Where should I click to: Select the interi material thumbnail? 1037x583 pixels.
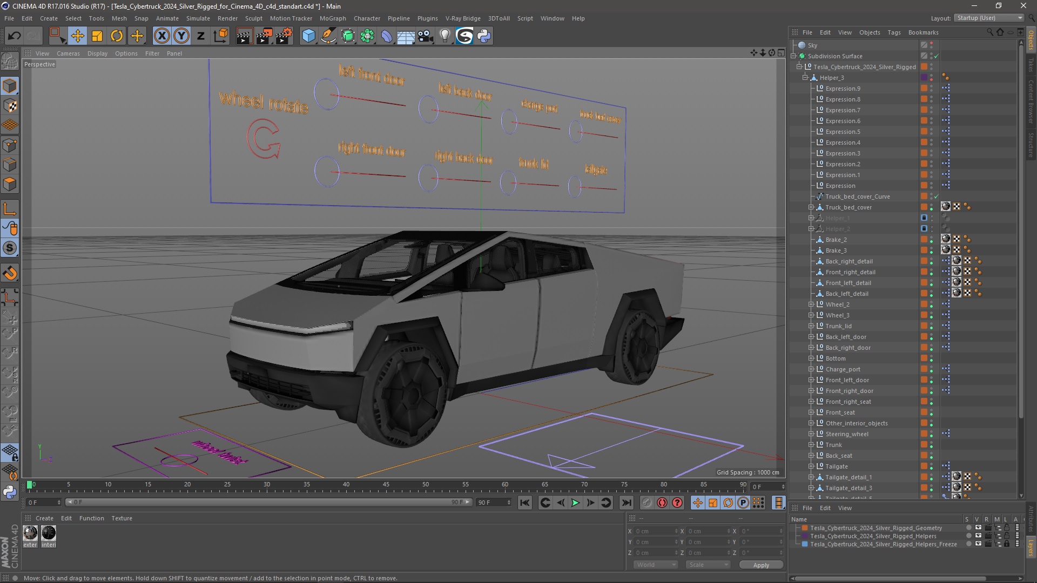coord(49,533)
